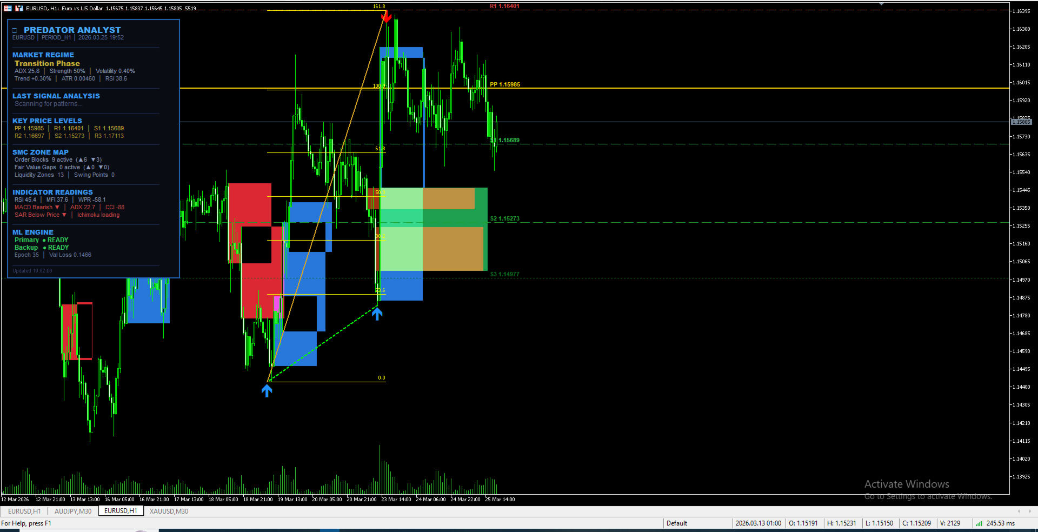This screenshot has height=532, width=1038.
Task: Click the LAST SIGNAL ANALYSIS heading
Action: coord(56,96)
